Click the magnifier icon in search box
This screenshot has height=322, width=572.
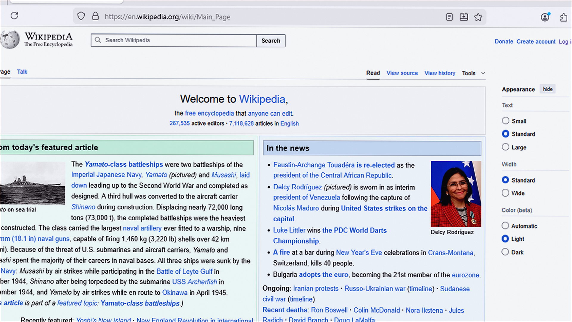[98, 40]
